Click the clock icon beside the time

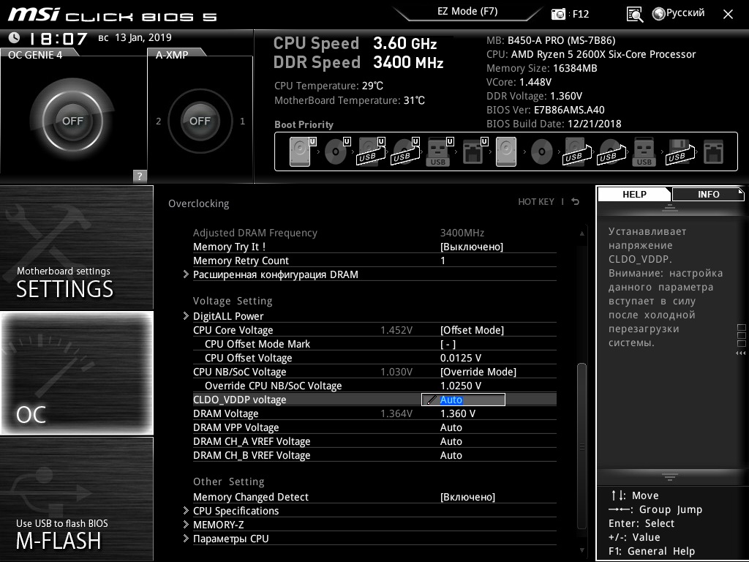point(15,37)
